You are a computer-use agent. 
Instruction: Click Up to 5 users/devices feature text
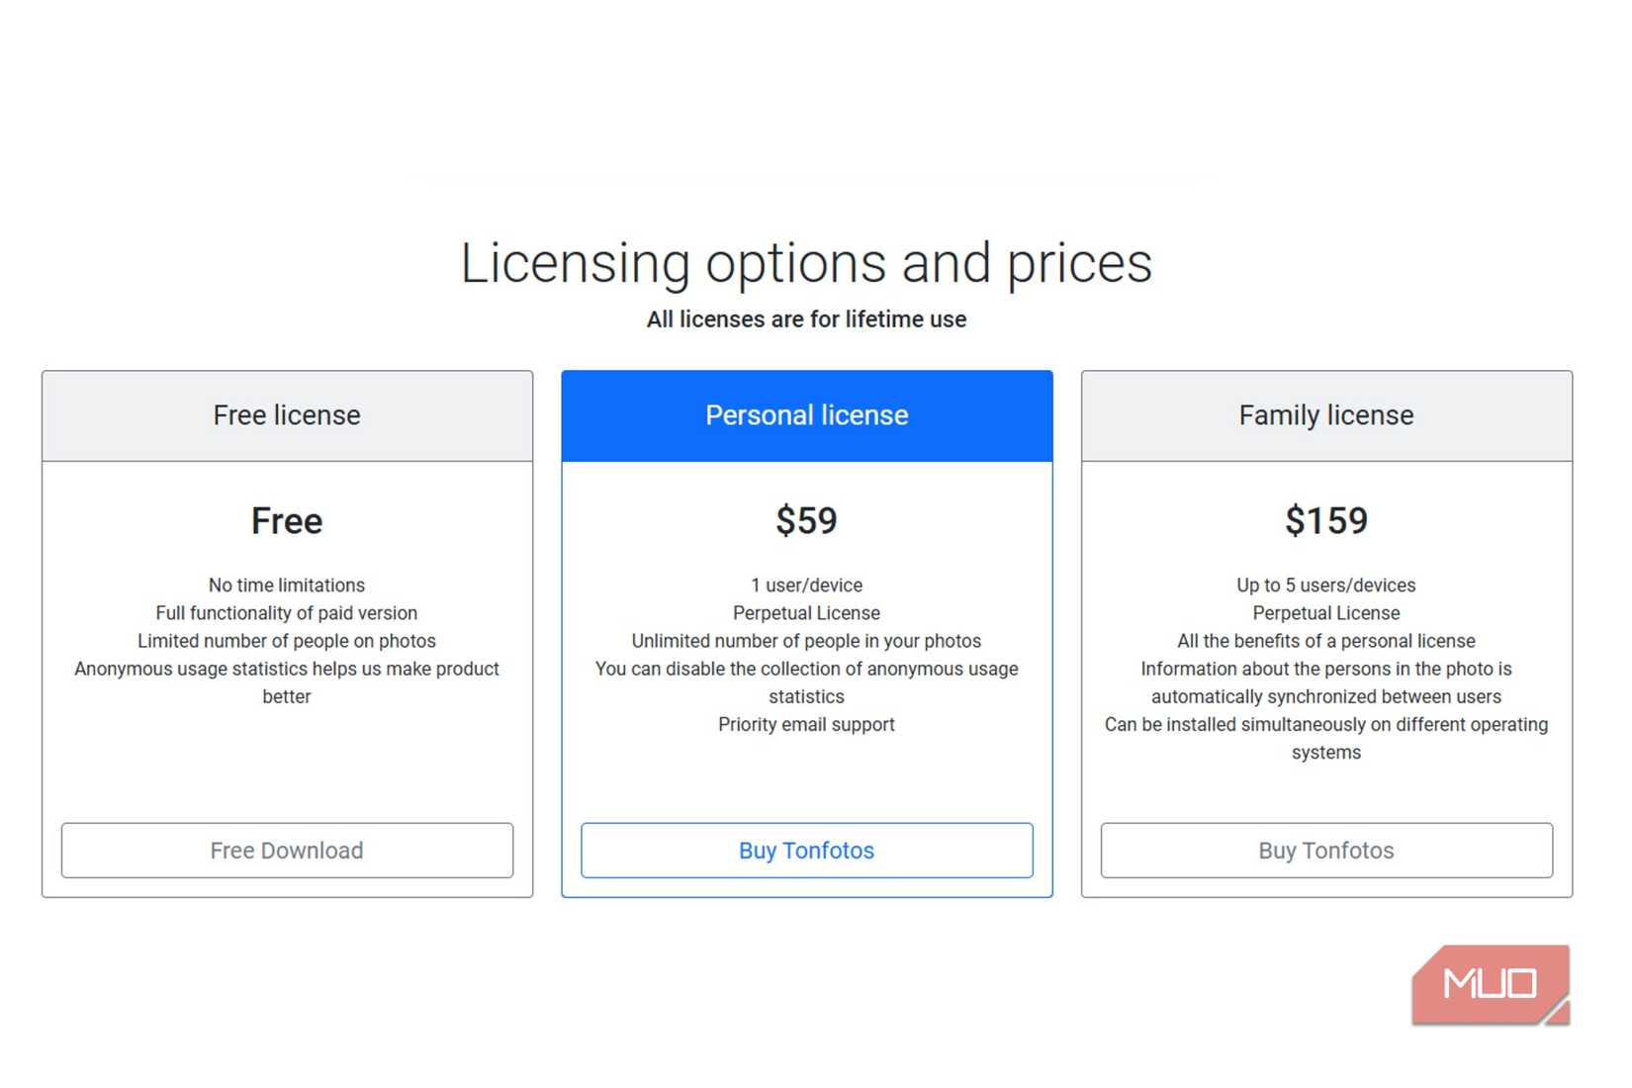(1326, 585)
